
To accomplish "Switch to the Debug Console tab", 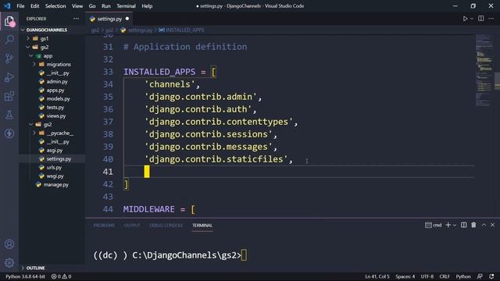I will pos(166,226).
